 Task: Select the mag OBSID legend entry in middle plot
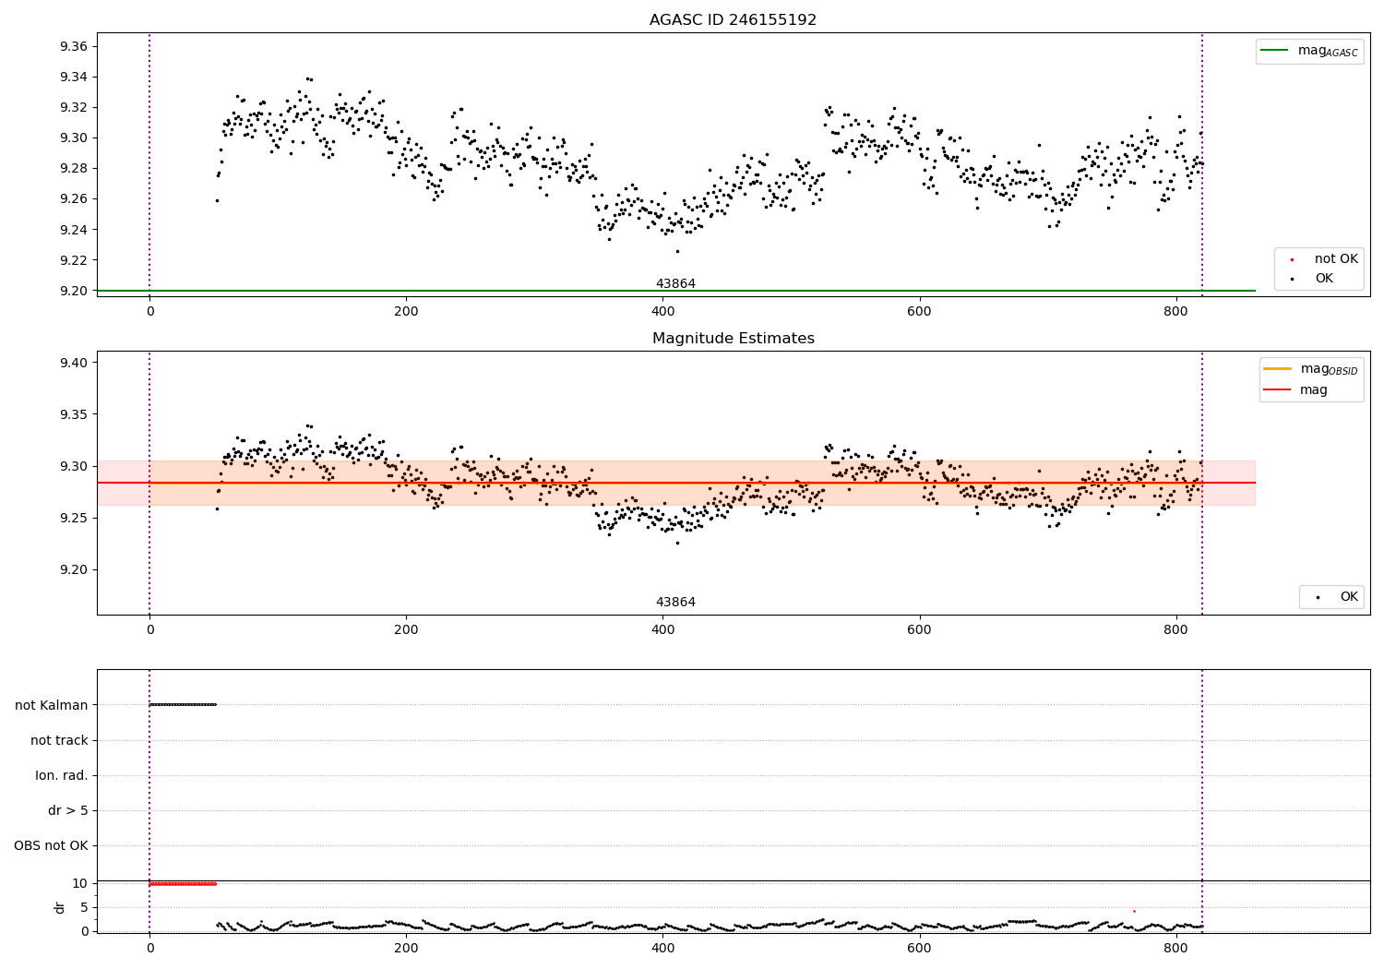(1312, 369)
